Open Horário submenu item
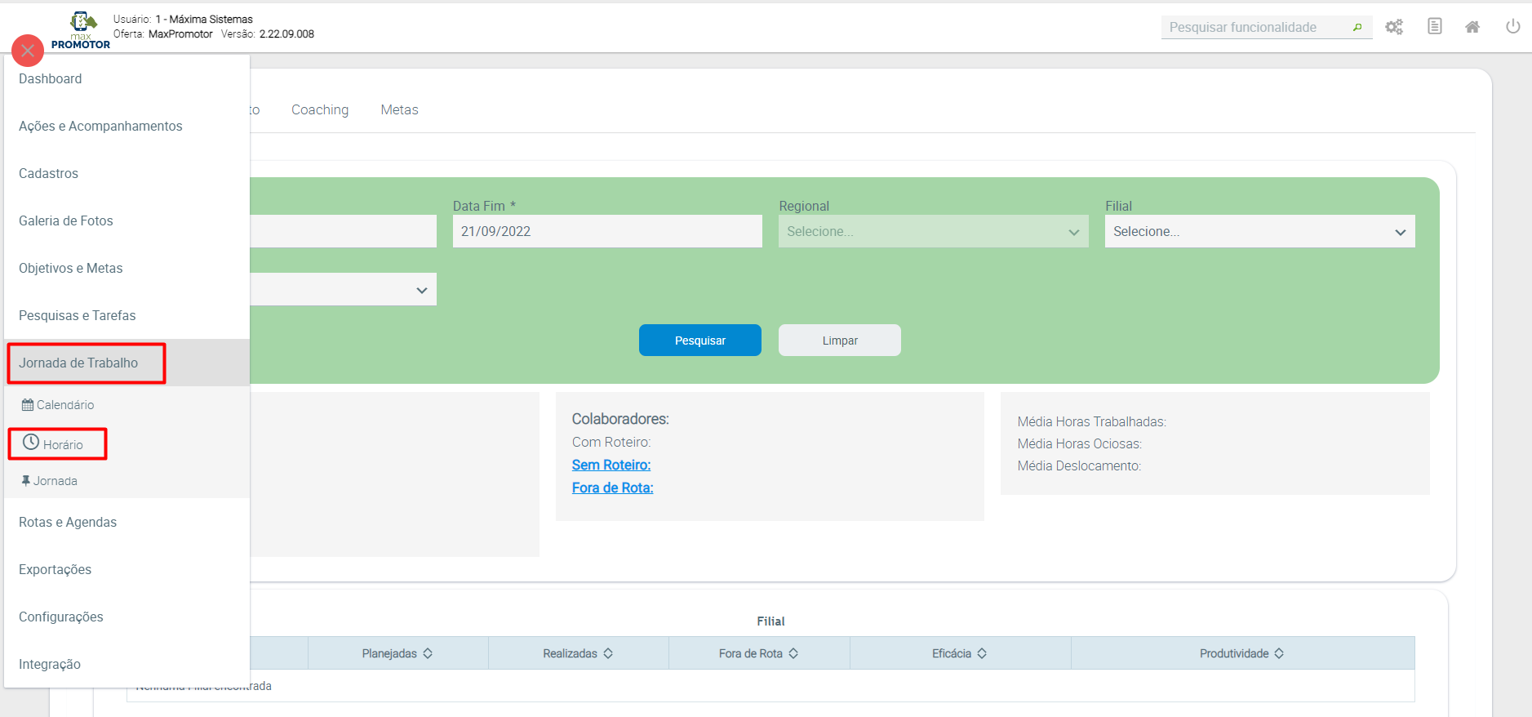Screen dimensions: 1532x717 (55, 444)
